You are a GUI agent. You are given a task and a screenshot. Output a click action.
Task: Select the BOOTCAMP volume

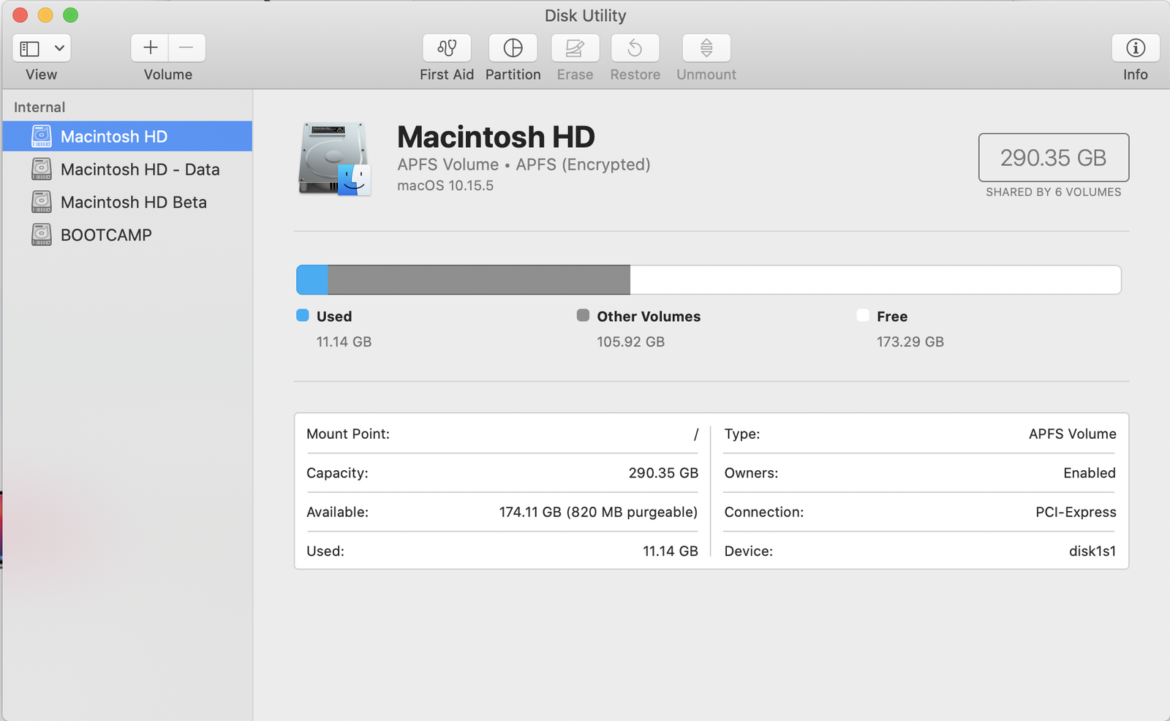pyautogui.click(x=127, y=235)
